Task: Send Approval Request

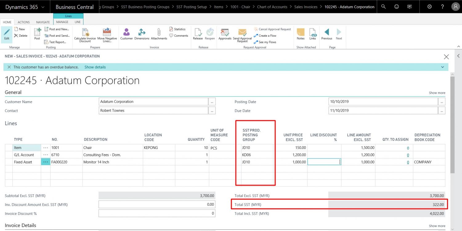Action: tap(242, 35)
